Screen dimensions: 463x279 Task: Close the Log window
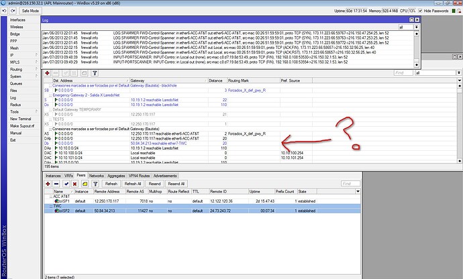tap(417, 19)
